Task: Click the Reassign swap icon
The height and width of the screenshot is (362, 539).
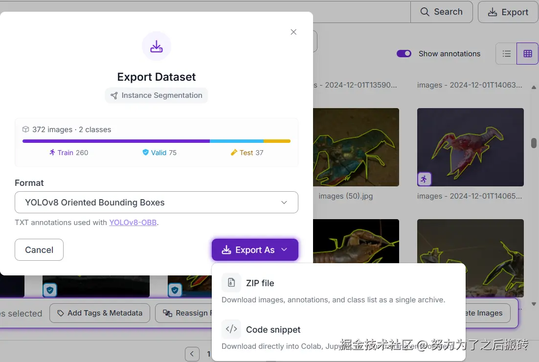Action: coord(167,313)
